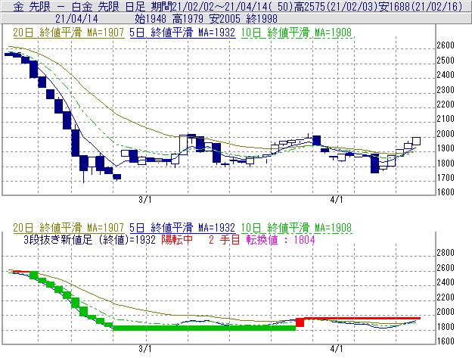Click the long green bar in the three-line break chart
The height and width of the screenshot is (358, 472).
[204, 328]
